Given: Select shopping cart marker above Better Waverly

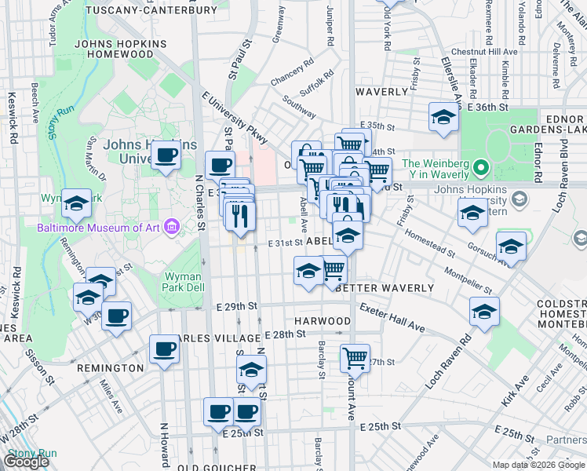Looking at the screenshot, I should [334, 271].
